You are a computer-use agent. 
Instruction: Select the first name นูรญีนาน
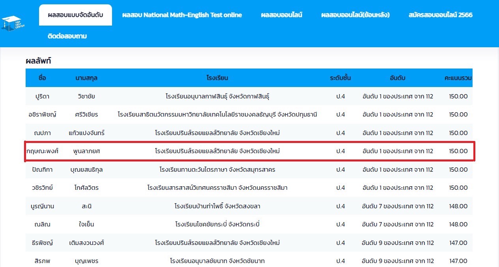(42, 206)
